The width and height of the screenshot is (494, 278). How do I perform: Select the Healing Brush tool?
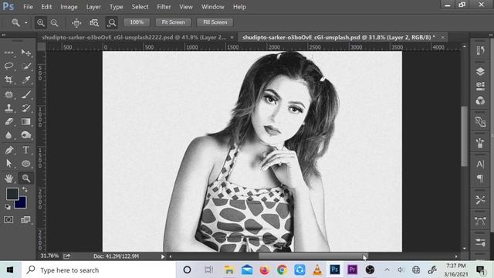8,94
